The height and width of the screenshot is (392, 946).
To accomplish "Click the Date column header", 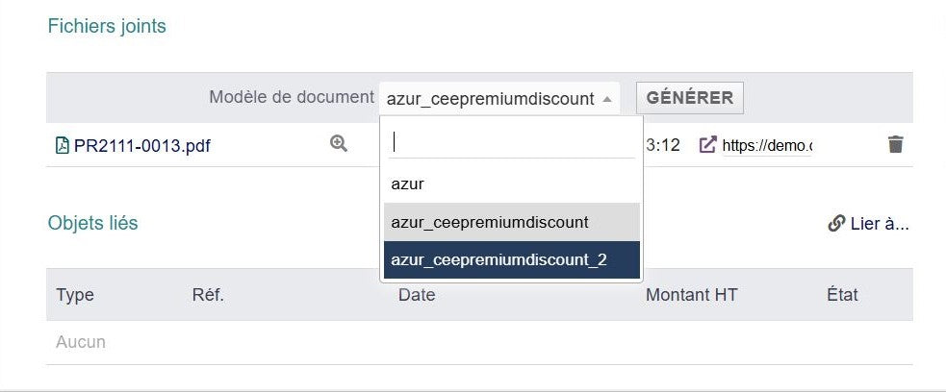I will (x=417, y=295).
